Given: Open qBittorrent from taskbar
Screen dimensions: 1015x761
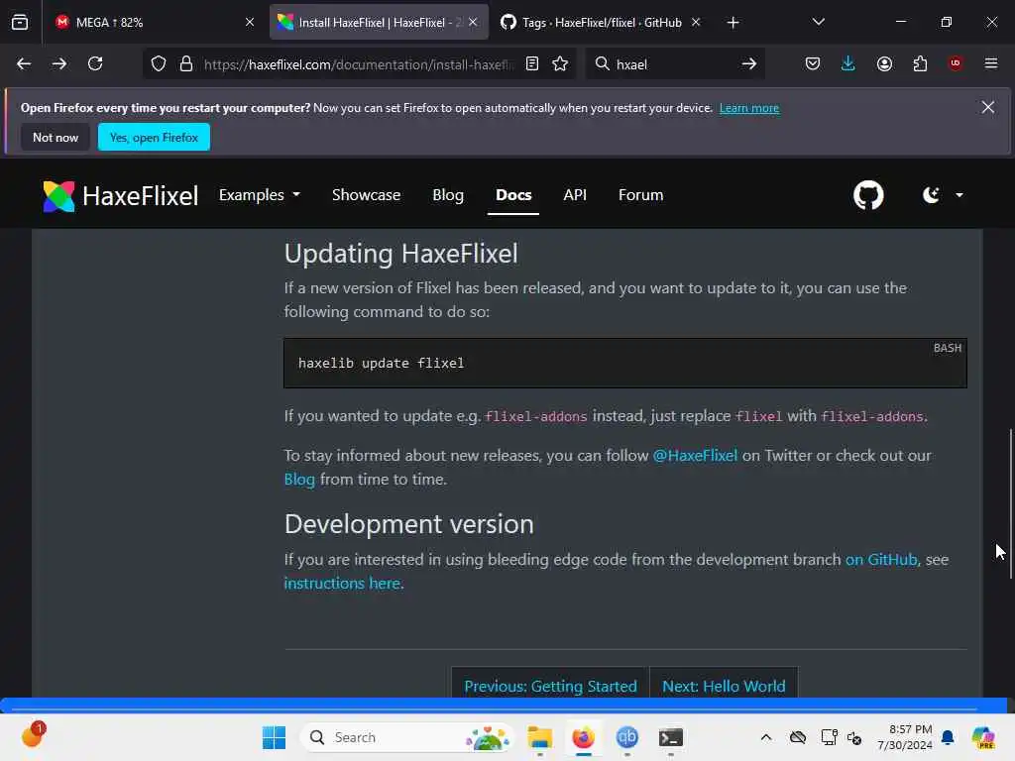Looking at the screenshot, I should coord(626,737).
